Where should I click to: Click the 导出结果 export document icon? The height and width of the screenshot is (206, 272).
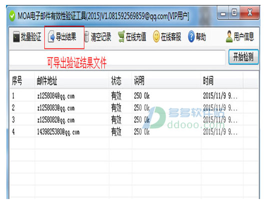(51, 36)
